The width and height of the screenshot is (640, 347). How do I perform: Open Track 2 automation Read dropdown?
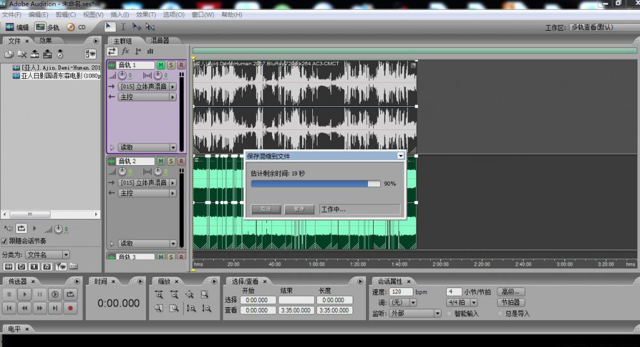(147, 244)
